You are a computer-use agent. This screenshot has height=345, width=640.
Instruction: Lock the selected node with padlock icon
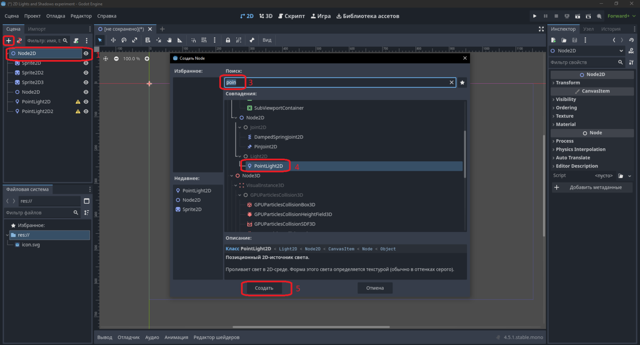pos(228,40)
